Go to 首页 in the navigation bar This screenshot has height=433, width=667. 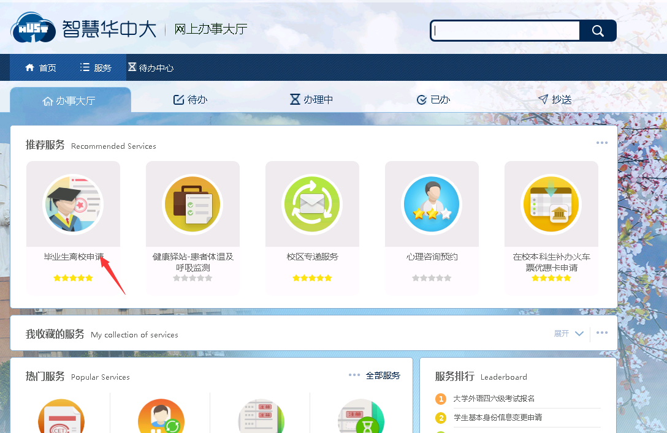point(40,67)
